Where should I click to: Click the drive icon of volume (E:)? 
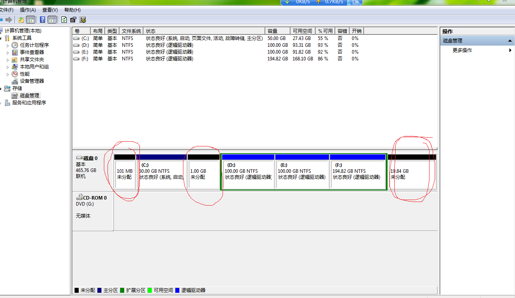[x=76, y=52]
